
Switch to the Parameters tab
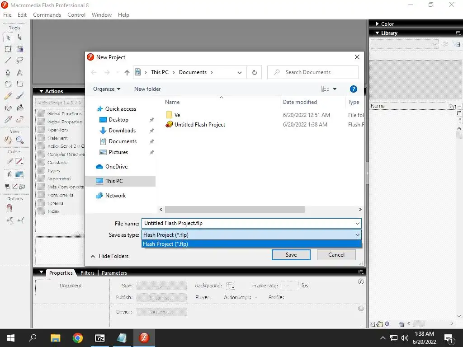coord(114,273)
